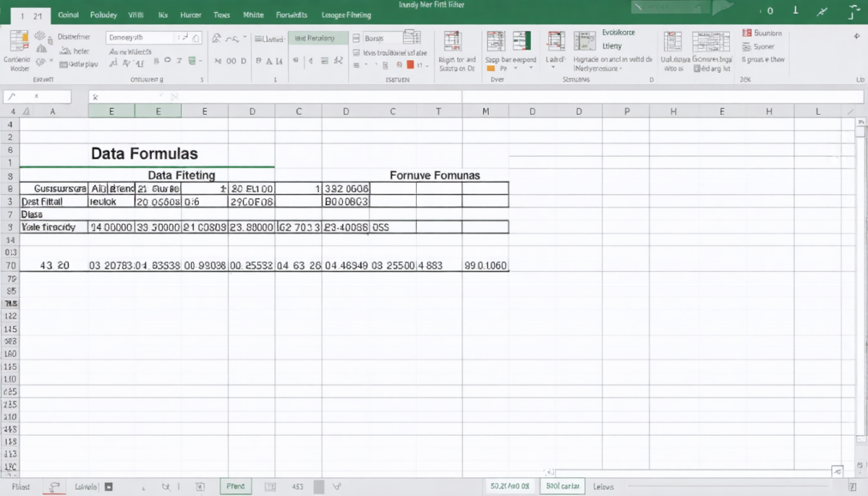
Task: Click the highlighted Rud Fietuiing button
Action: 318,38
